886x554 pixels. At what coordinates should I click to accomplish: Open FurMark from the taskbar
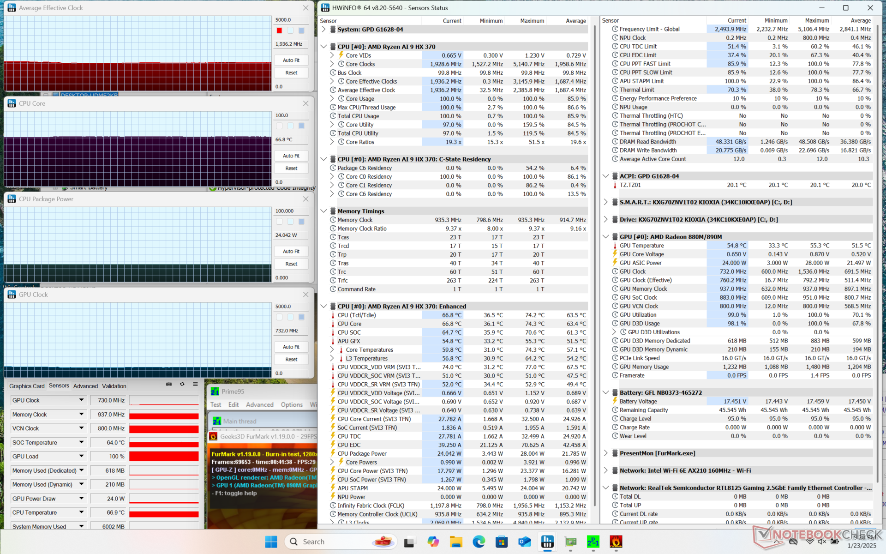click(616, 542)
